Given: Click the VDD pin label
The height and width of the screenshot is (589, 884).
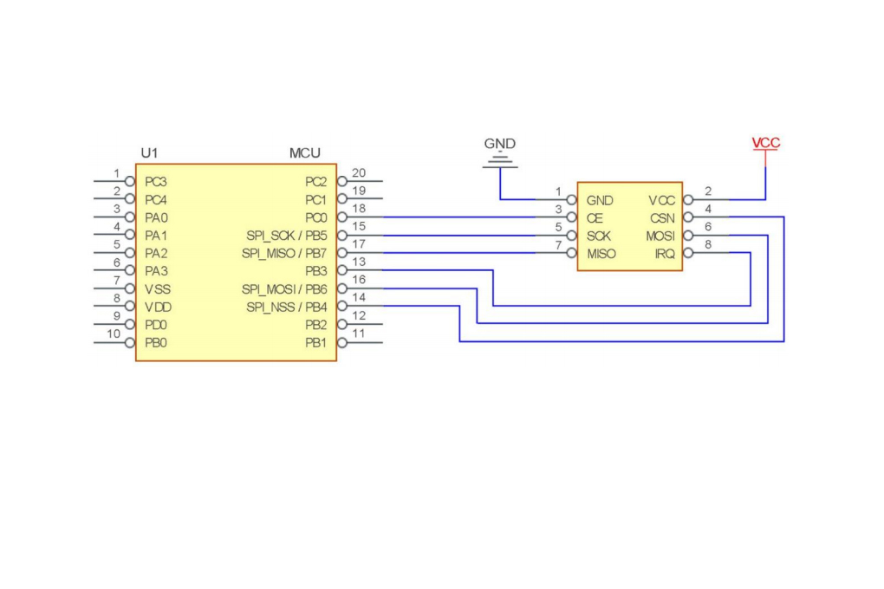Looking at the screenshot, I should (158, 307).
